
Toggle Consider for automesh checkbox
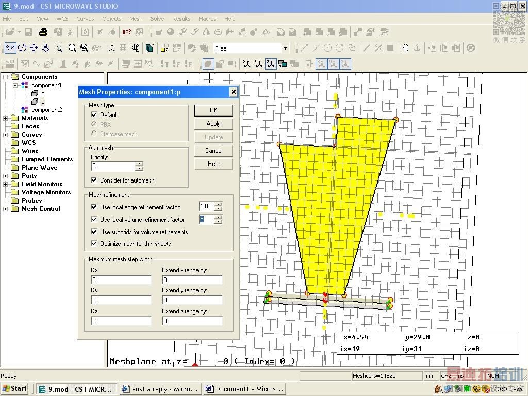point(94,180)
